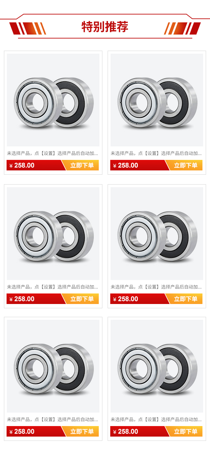The width and height of the screenshot is (210, 456).
Task: Click the 特别推荐 section heading
Action: coord(105,27)
